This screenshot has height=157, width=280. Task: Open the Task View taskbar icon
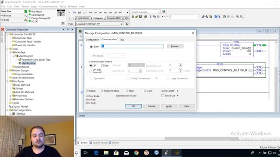[86, 153]
